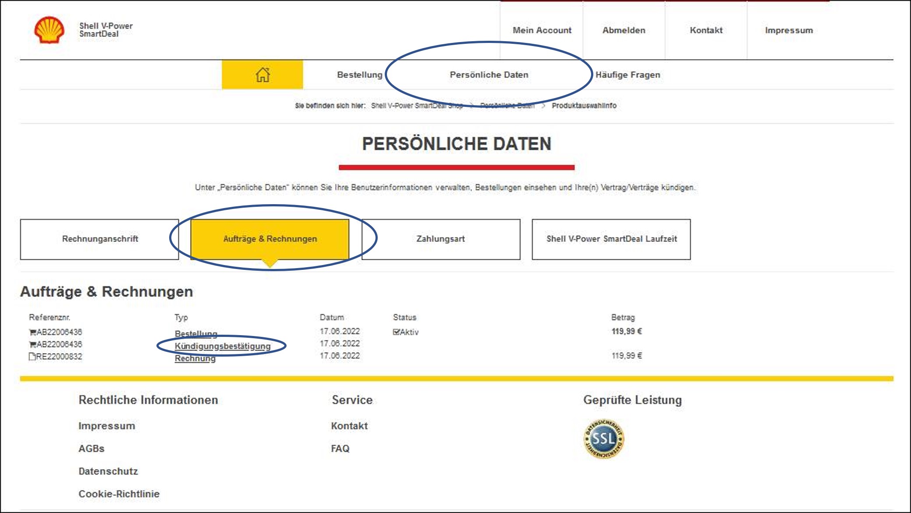Click reference number RE22000832
Image resolution: width=911 pixels, height=513 pixels.
59,357
